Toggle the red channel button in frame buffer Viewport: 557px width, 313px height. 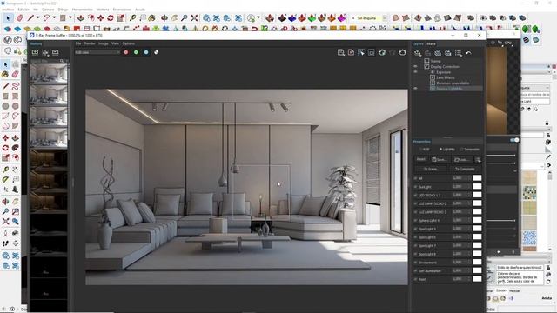click(x=126, y=52)
